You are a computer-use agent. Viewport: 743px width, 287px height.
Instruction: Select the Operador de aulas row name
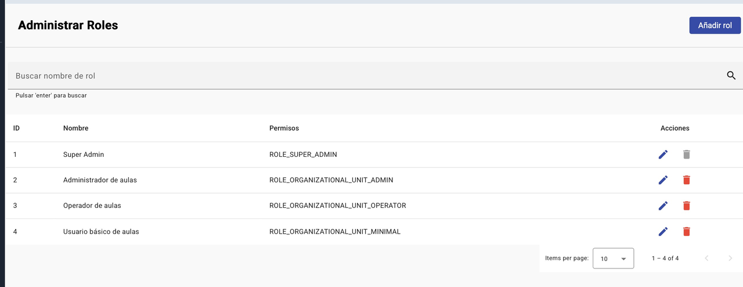pyautogui.click(x=92, y=206)
